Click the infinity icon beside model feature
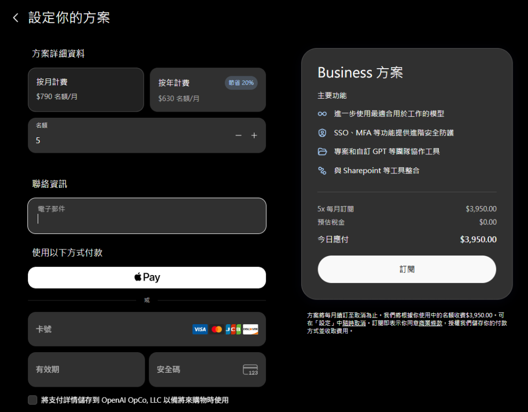The width and height of the screenshot is (528, 412). pos(322,114)
